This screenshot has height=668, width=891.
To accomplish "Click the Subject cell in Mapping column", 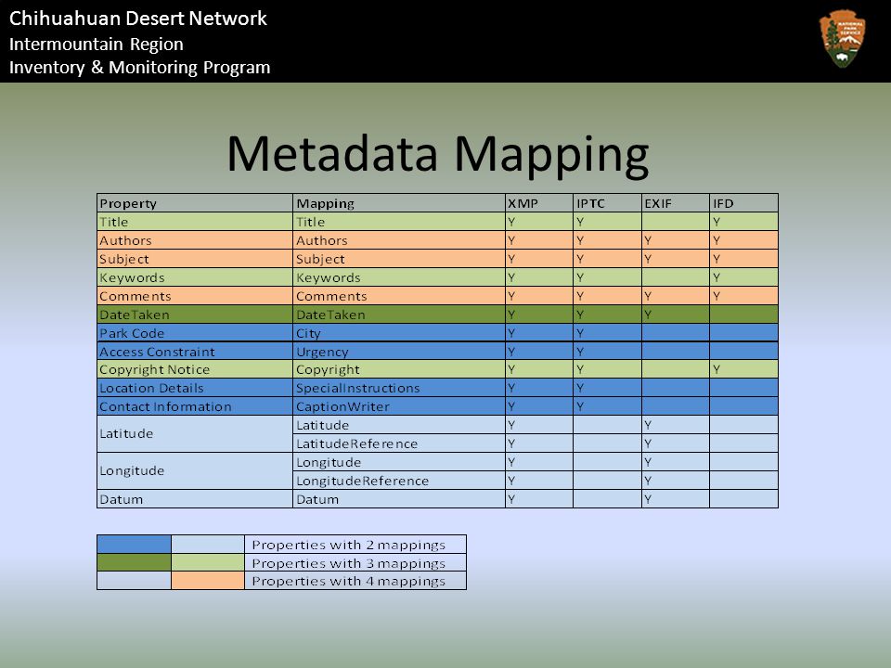I will pyautogui.click(x=399, y=259).
